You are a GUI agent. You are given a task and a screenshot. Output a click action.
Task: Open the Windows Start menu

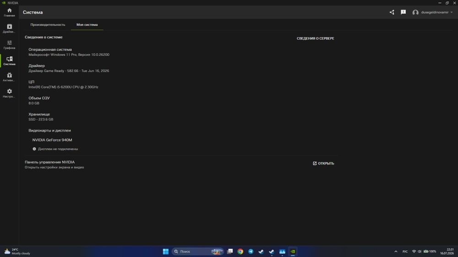166,252
